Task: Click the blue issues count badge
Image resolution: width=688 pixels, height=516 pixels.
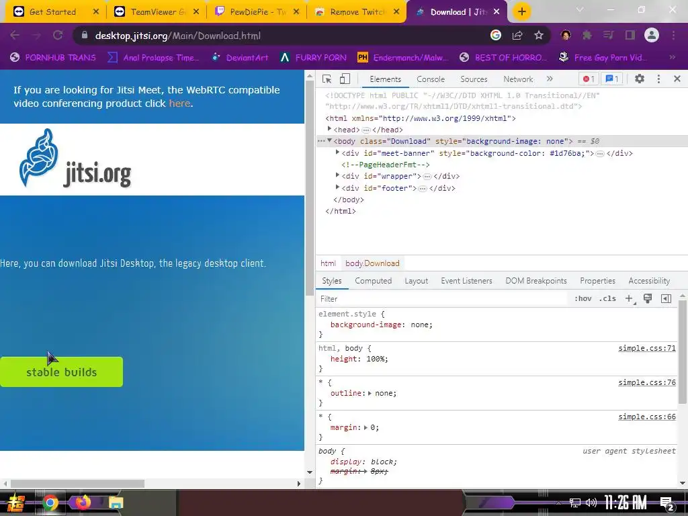Action: (x=611, y=79)
